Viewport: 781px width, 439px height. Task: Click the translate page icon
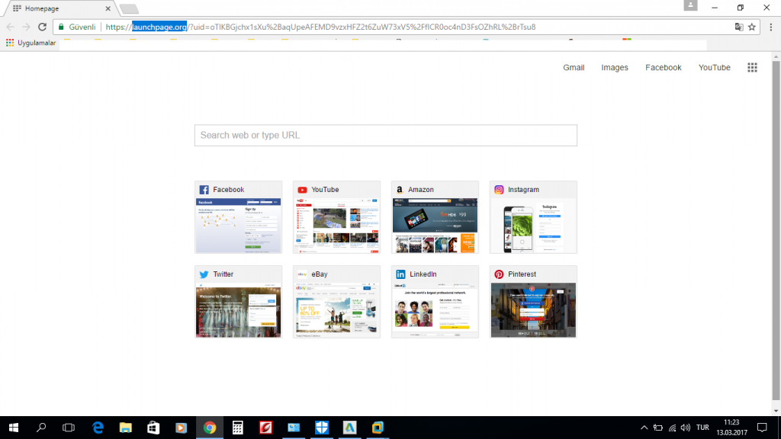point(739,27)
